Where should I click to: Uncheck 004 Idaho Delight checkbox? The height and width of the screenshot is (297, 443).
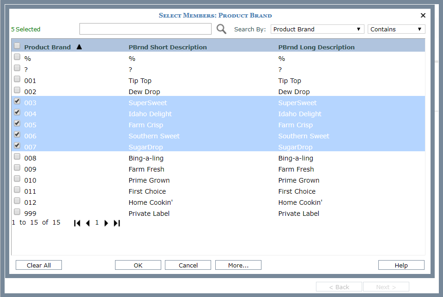click(17, 112)
